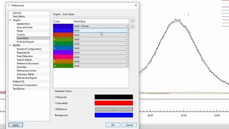229x129 pixels.
Task: Click the Apply button
Action: point(15,125)
